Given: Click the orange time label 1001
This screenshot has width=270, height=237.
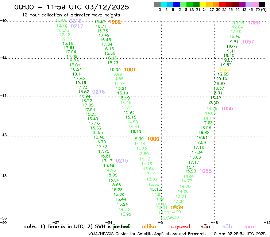Looking at the screenshot, I should pyautogui.click(x=130, y=70).
